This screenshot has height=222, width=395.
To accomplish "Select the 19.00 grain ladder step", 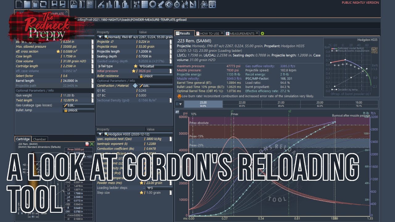I will (x=359, y=104).
